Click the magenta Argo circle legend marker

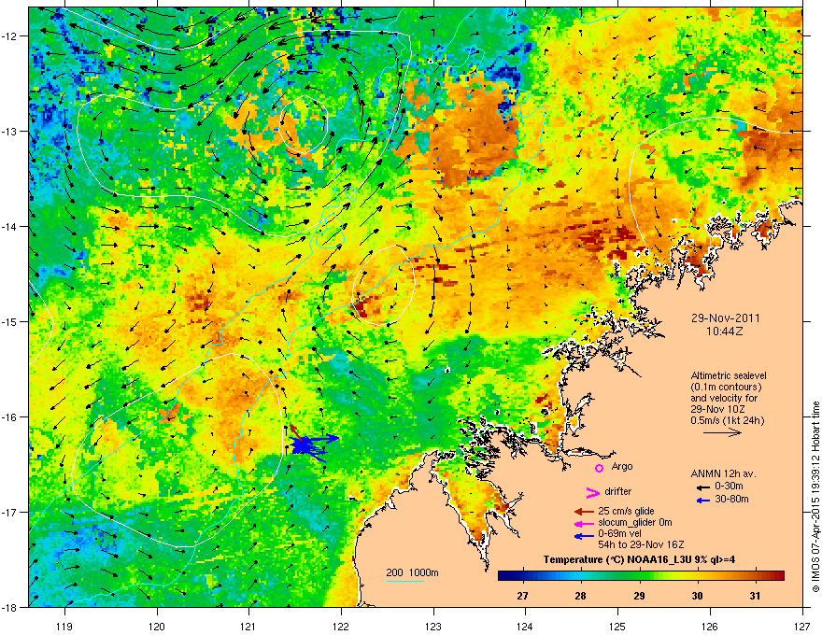pos(599,468)
